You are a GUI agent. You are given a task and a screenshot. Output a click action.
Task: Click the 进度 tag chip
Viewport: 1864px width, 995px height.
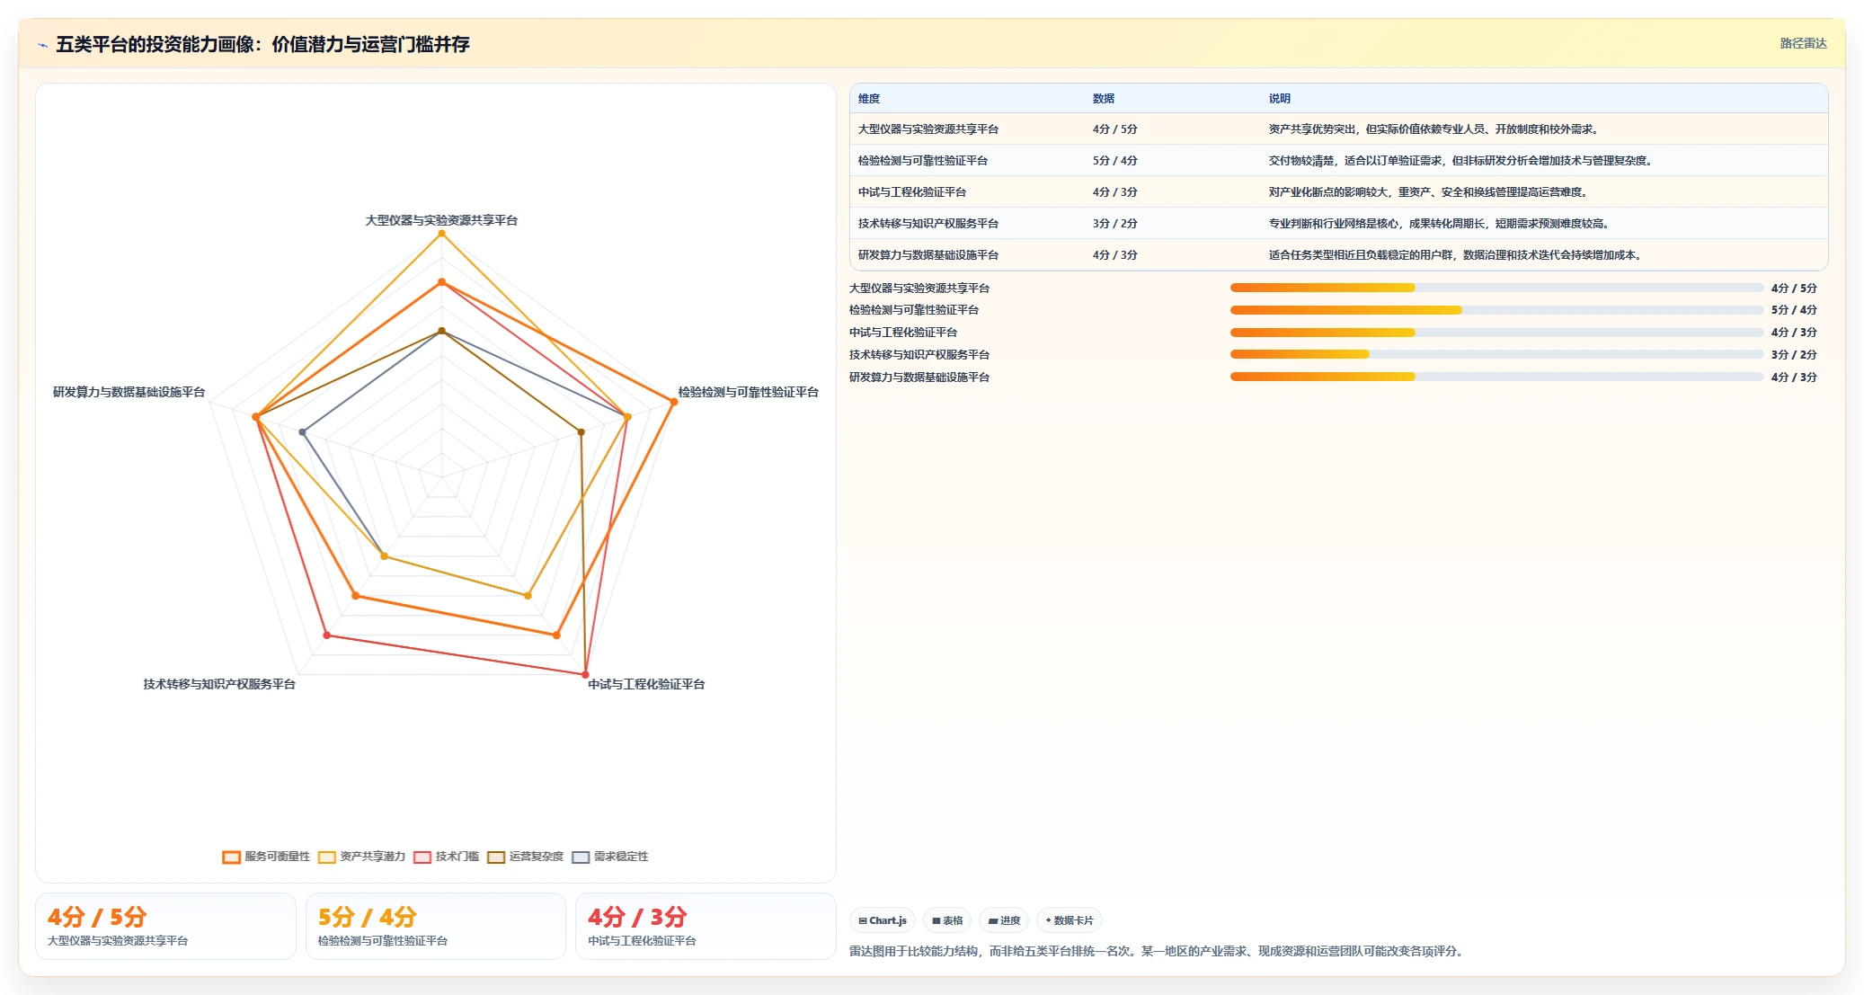pos(1004,920)
